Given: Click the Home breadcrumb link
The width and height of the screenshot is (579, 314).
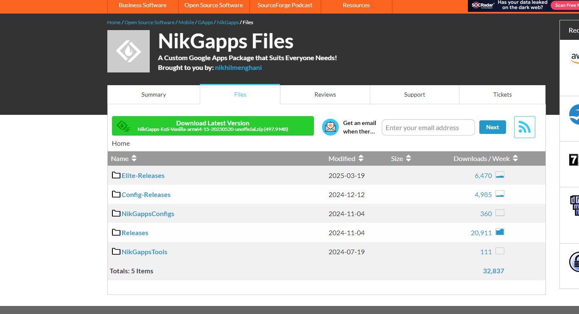Looking at the screenshot, I should click(114, 22).
